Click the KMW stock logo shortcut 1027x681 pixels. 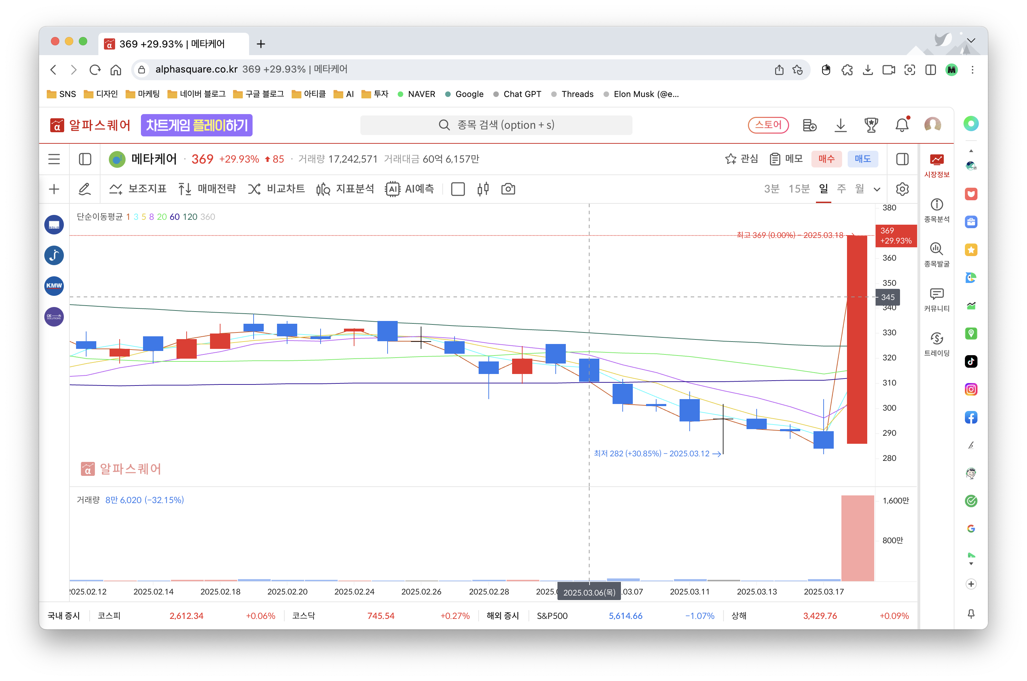[54, 286]
